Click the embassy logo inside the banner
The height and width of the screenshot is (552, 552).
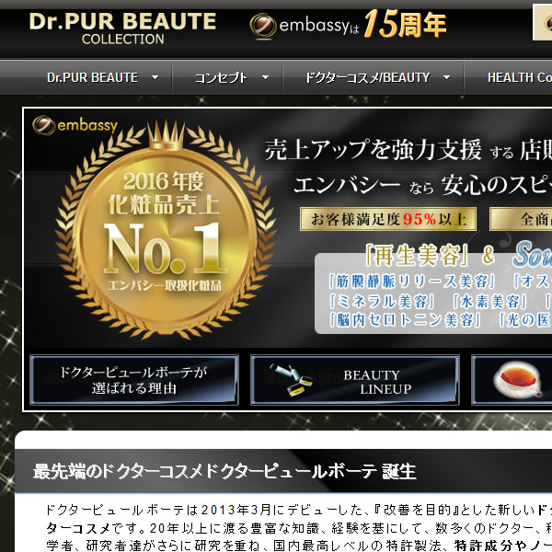pos(75,125)
